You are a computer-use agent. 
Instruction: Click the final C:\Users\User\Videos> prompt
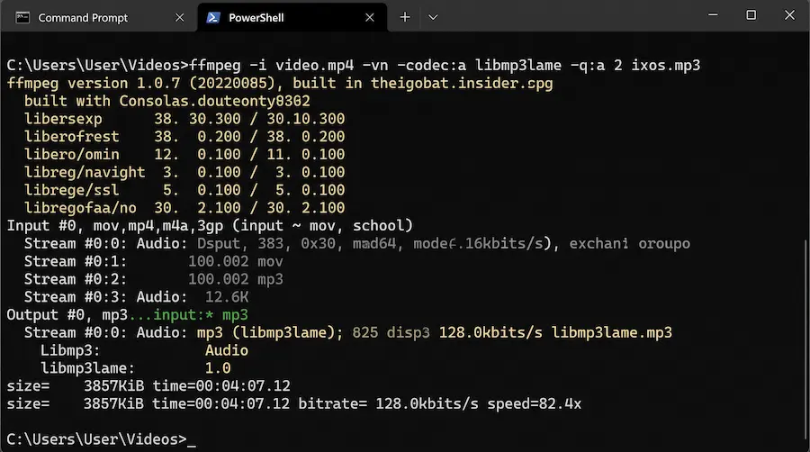click(x=96, y=439)
